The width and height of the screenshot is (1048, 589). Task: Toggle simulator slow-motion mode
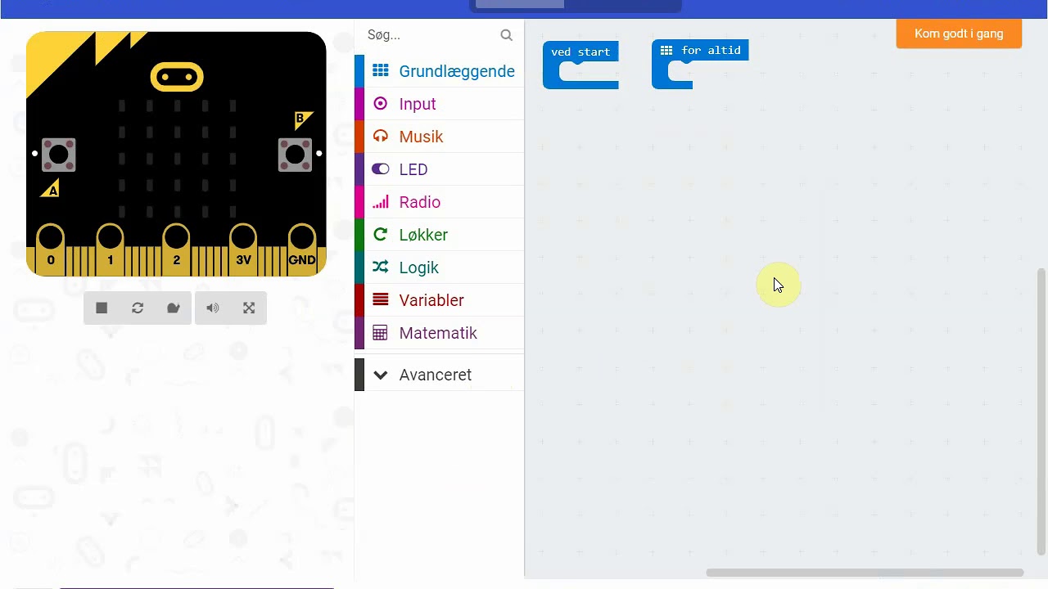174,308
